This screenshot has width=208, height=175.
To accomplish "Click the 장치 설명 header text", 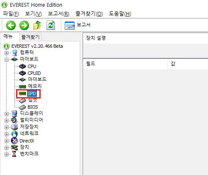I will pos(96,38).
